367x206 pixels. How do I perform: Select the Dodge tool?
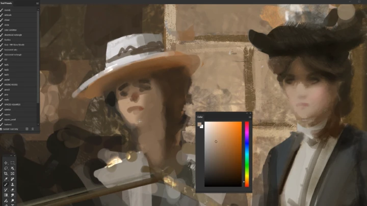(13, 200)
